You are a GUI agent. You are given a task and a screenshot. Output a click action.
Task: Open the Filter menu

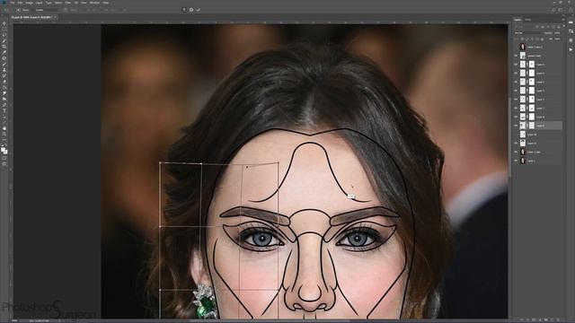coord(68,3)
